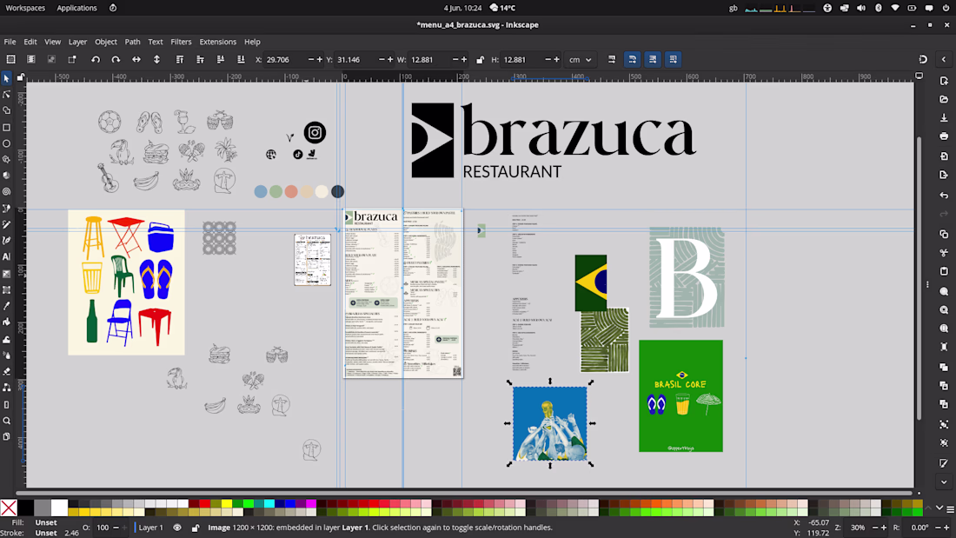Open Applications in top panel
Viewport: 956px width, 538px height.
click(x=76, y=8)
